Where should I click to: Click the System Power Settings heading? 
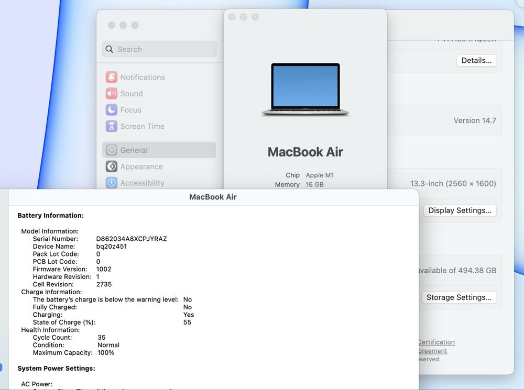coord(56,369)
